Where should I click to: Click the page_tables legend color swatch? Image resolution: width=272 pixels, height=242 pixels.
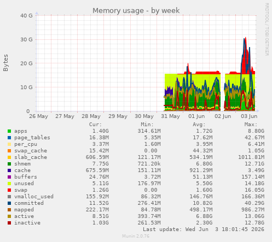[x=9, y=138]
